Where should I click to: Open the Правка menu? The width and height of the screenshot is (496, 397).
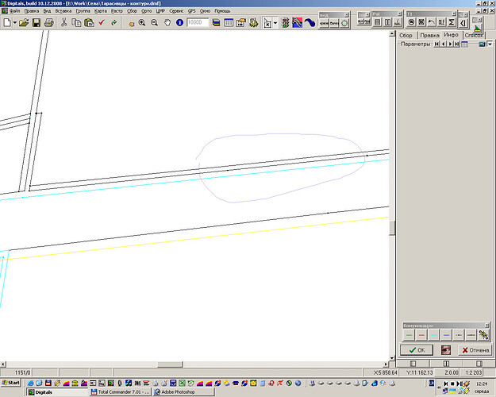point(32,11)
